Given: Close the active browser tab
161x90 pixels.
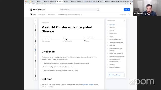Looking at the screenshot, I should point(62,2).
